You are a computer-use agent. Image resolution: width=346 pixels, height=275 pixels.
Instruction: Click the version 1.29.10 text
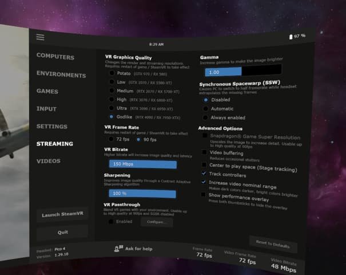click(x=61, y=255)
